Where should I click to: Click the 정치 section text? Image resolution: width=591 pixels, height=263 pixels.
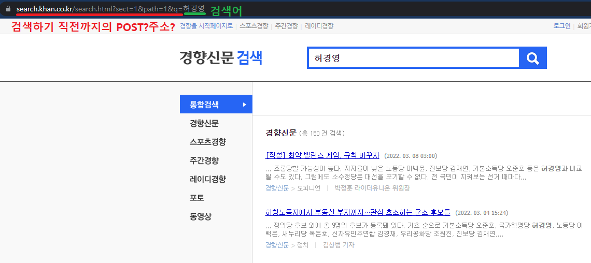(303, 245)
